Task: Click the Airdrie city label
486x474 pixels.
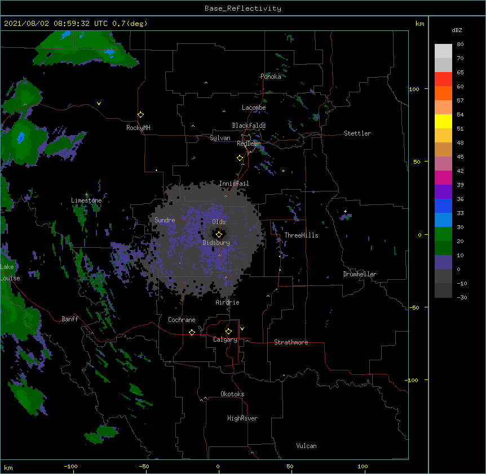Action: click(x=227, y=302)
